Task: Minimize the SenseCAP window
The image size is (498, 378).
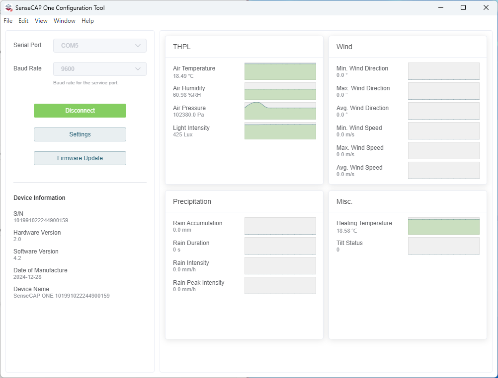Action: click(440, 7)
